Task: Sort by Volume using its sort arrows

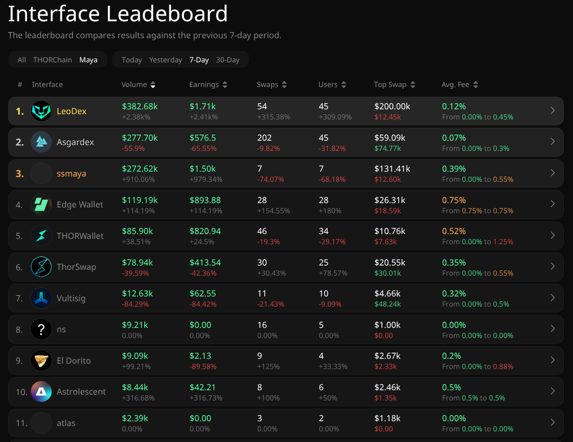Action: pyautogui.click(x=153, y=85)
